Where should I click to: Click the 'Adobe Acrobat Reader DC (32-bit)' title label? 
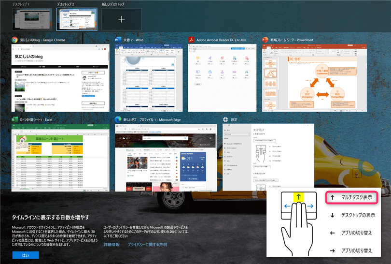point(221,40)
